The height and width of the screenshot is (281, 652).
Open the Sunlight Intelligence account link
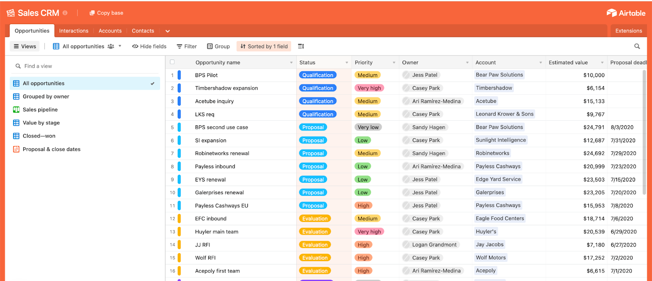tap(501, 140)
